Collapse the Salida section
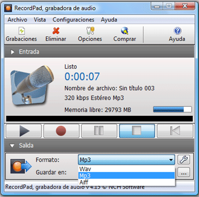The image size is (199, 197). [12, 146]
